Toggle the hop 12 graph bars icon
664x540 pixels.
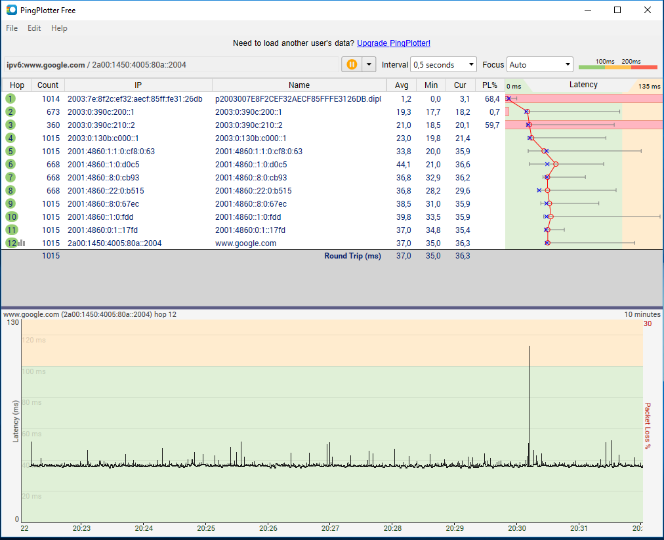[22, 243]
